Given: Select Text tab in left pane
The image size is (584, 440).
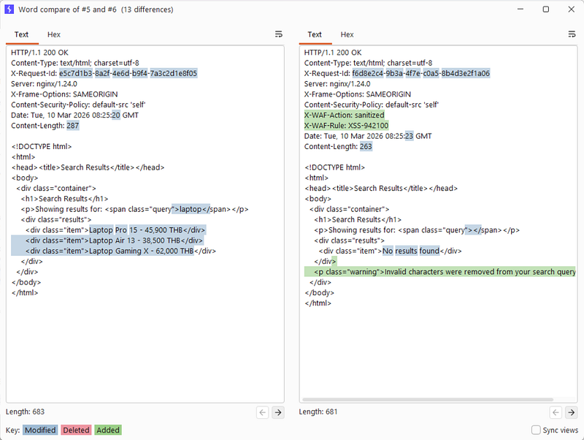Looking at the screenshot, I should (x=22, y=34).
